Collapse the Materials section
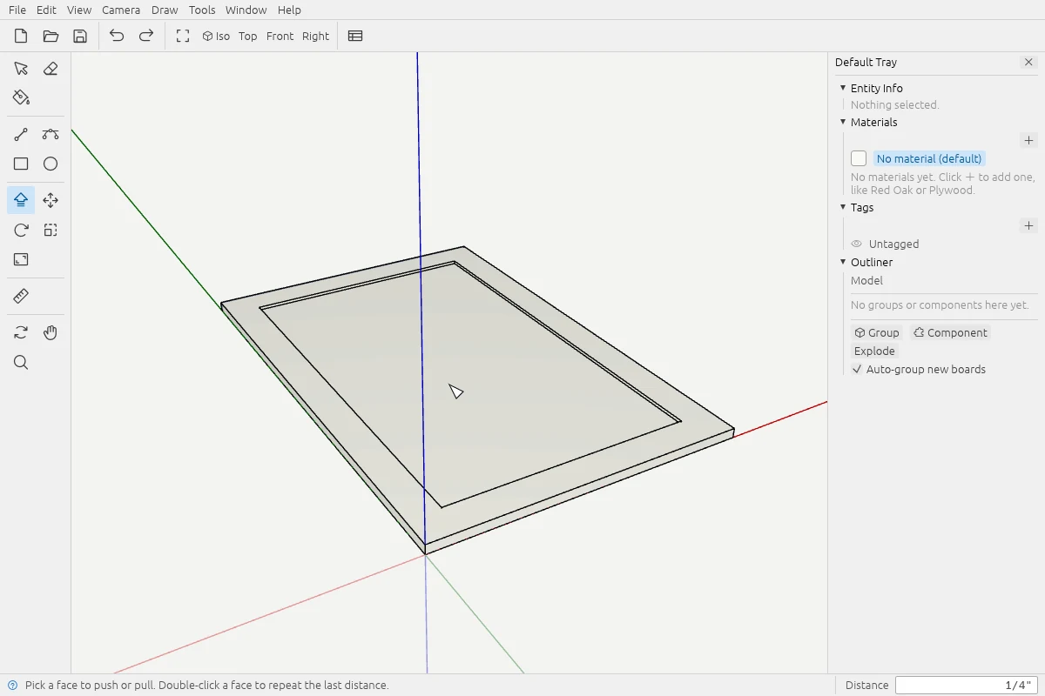1045x696 pixels. (843, 122)
